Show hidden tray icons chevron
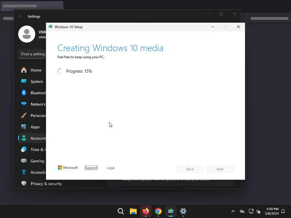This screenshot has height=218, width=291. point(233,211)
